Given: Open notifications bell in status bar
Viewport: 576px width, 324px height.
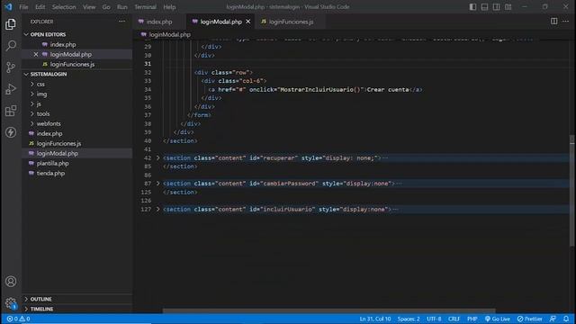Looking at the screenshot, I should 566,319.
